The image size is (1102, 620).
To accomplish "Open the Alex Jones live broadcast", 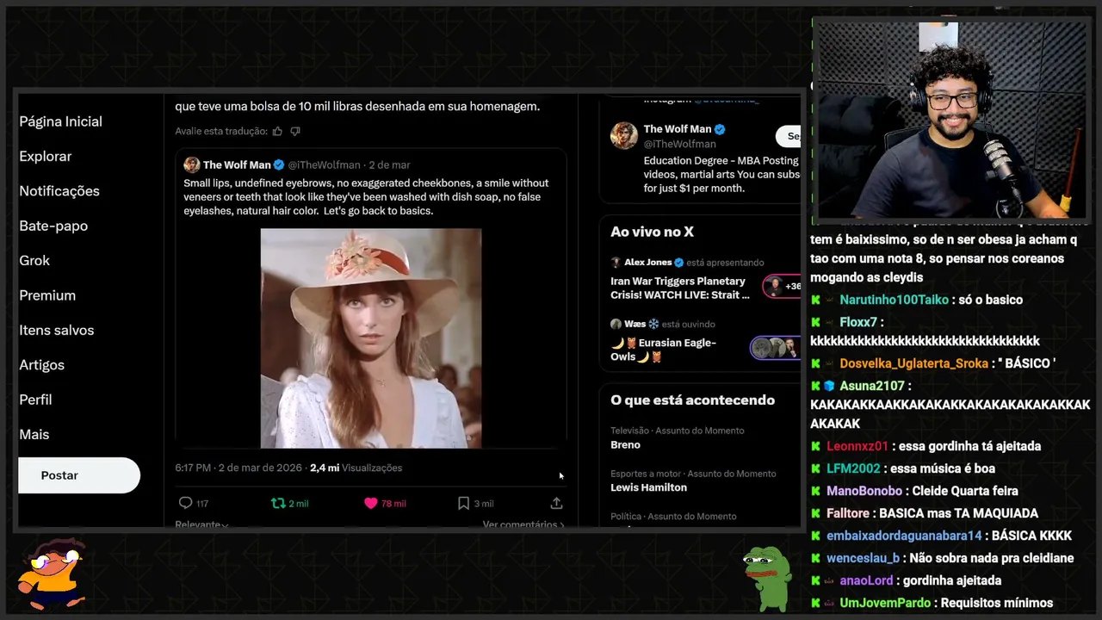I will pos(678,288).
